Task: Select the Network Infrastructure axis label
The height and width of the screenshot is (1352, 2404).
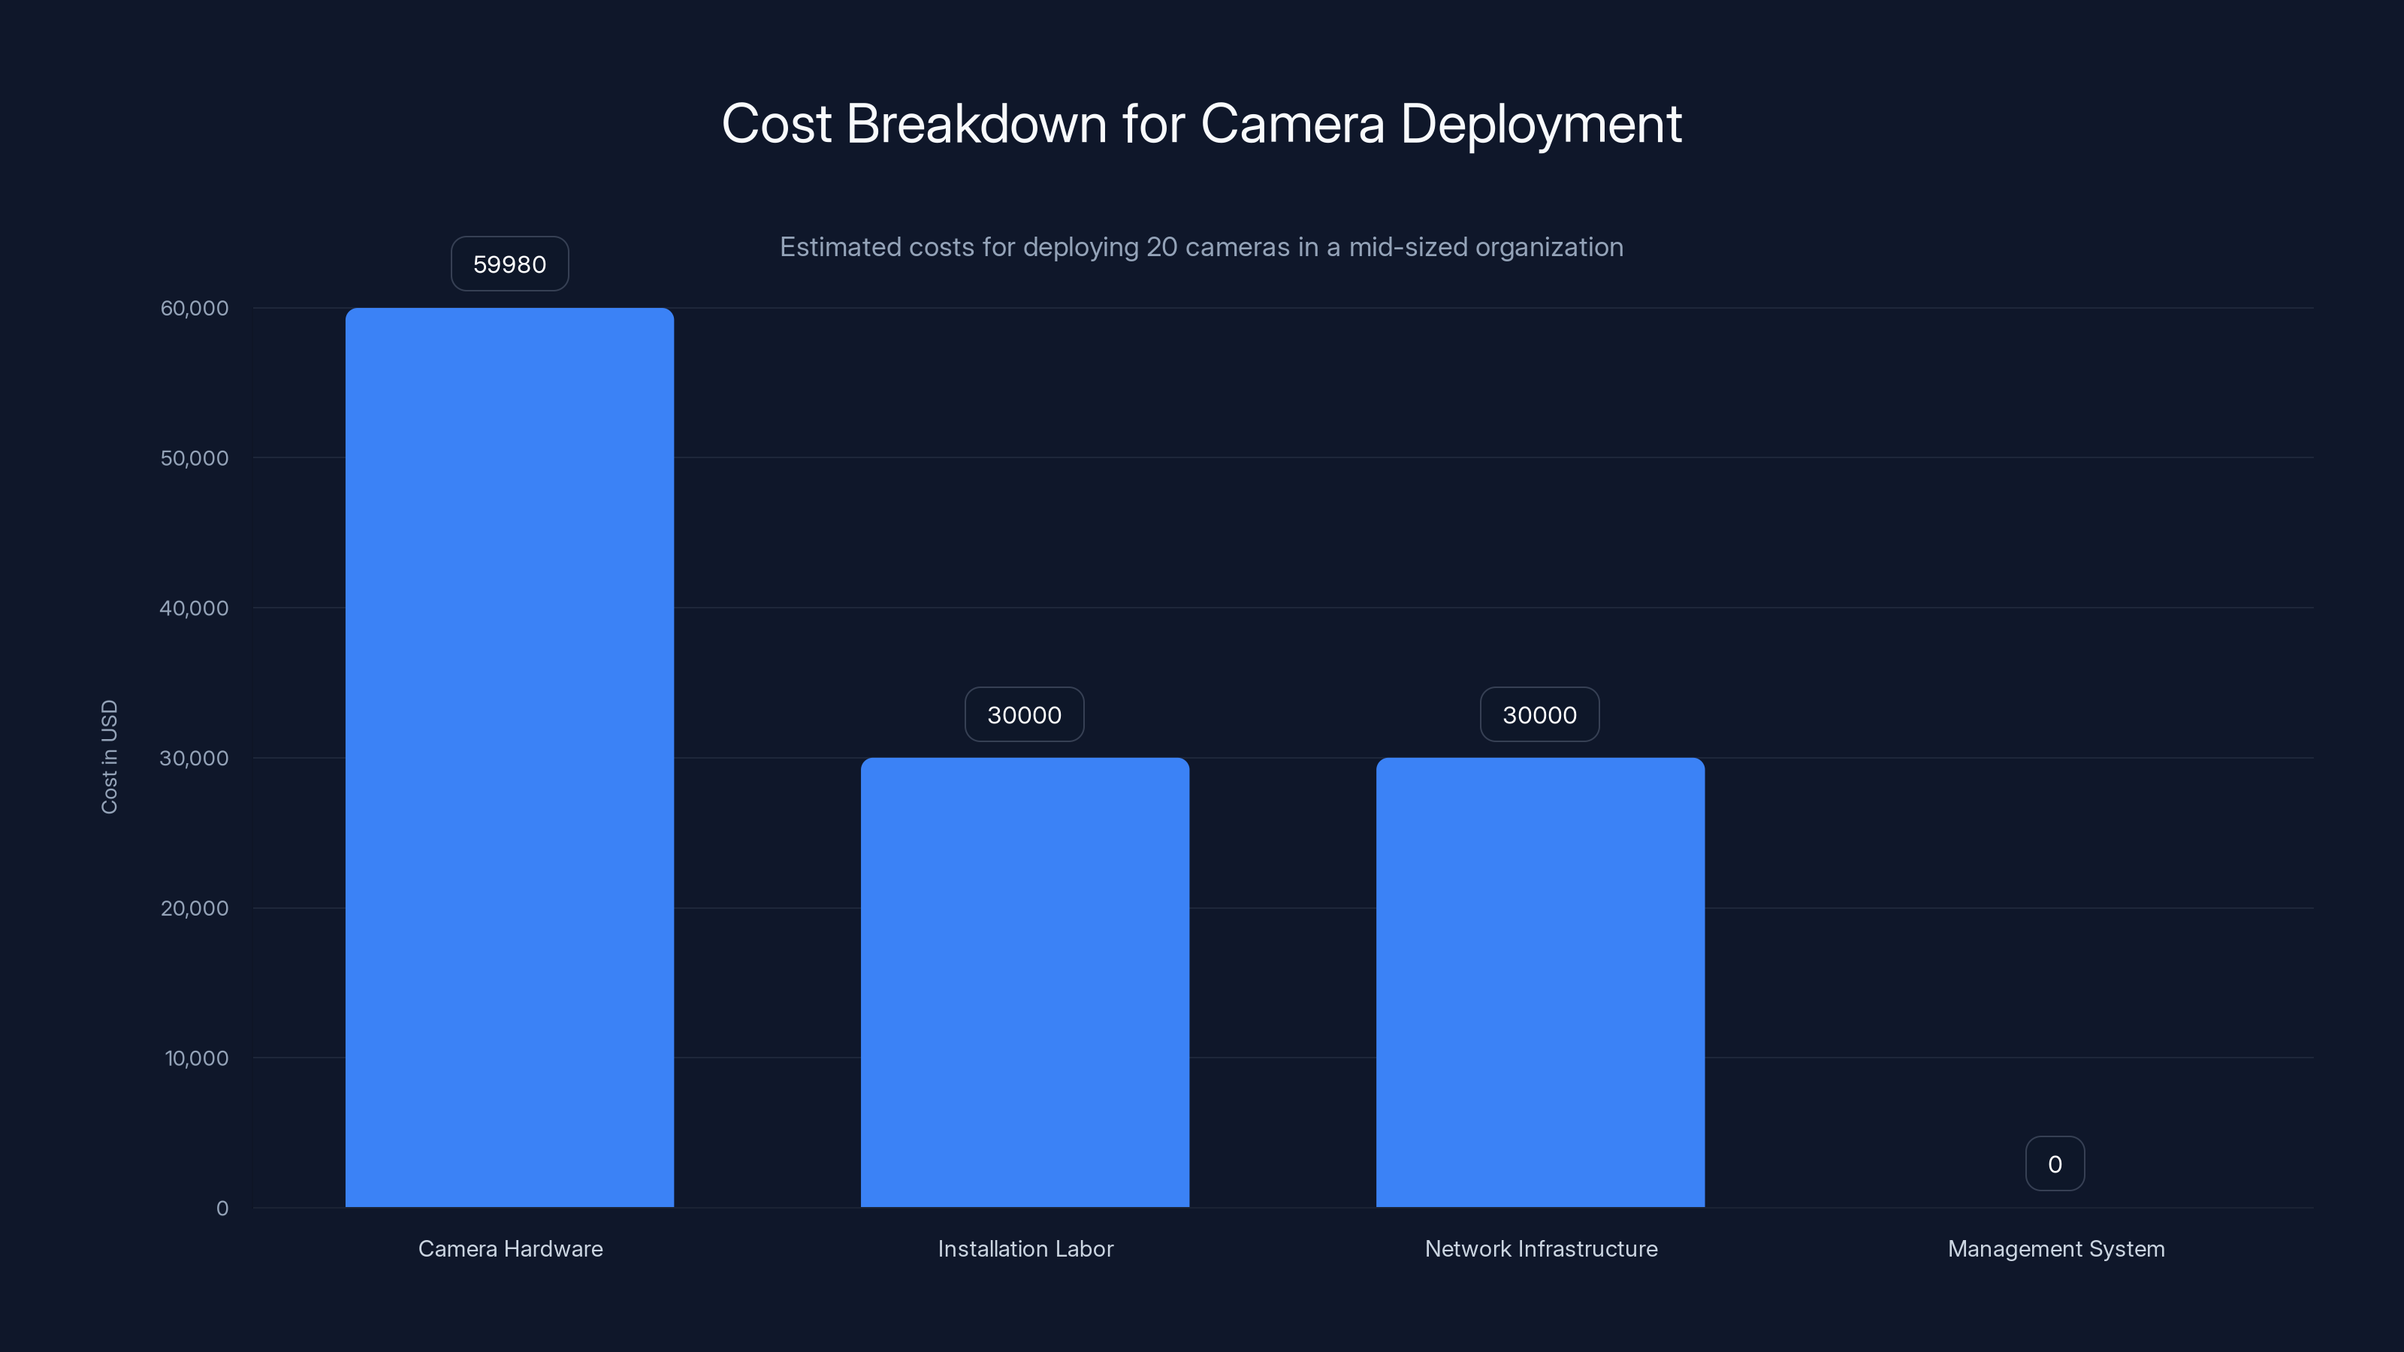Action: 1541,1248
